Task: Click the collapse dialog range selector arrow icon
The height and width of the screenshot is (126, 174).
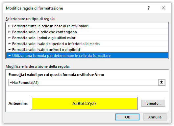Action: tap(162, 82)
